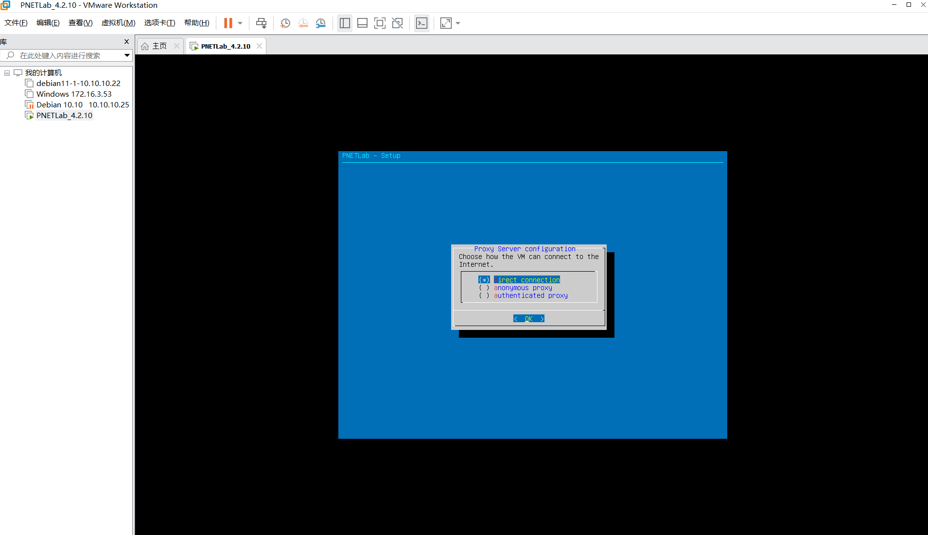Revert to snapshot toolbar icon
Screen dimensions: 928x535
coord(303,23)
